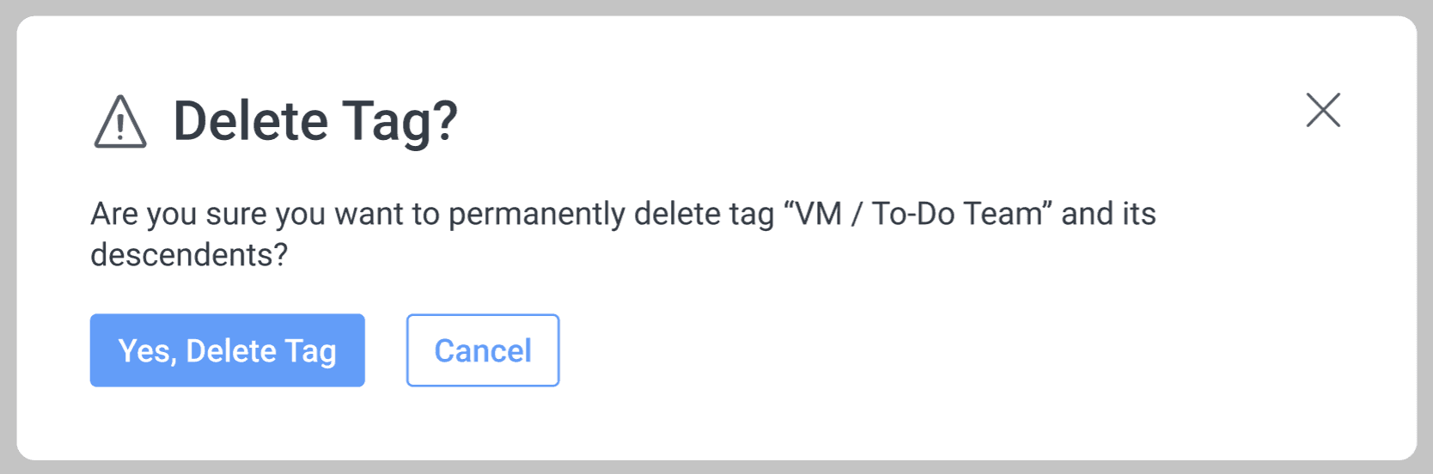Click the word "Delete" in the heading
Viewport: 1433px width, 474px height.
251,121
